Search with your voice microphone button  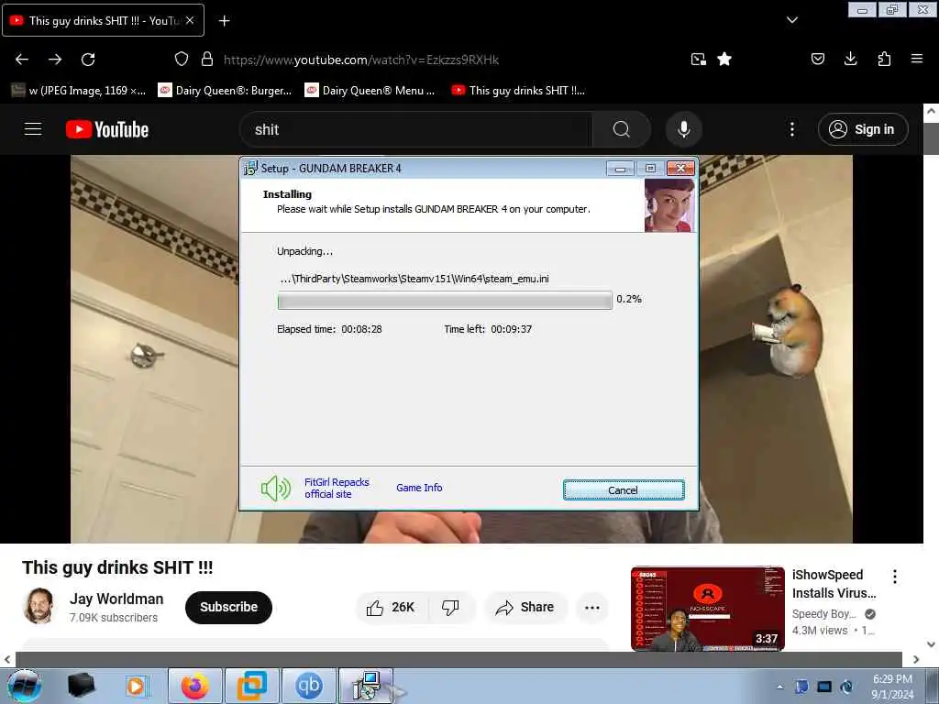tap(683, 129)
